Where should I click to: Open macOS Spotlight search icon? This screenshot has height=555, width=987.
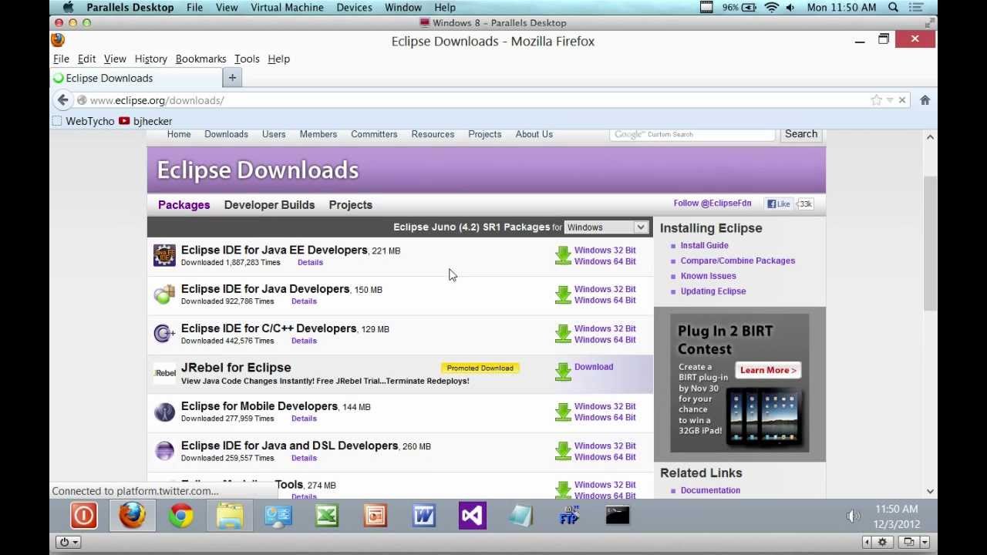(x=893, y=7)
